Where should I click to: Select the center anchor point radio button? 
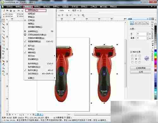pos(136,59)
